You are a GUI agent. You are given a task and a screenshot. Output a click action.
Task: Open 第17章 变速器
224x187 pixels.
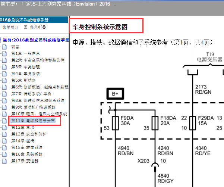point(25,161)
